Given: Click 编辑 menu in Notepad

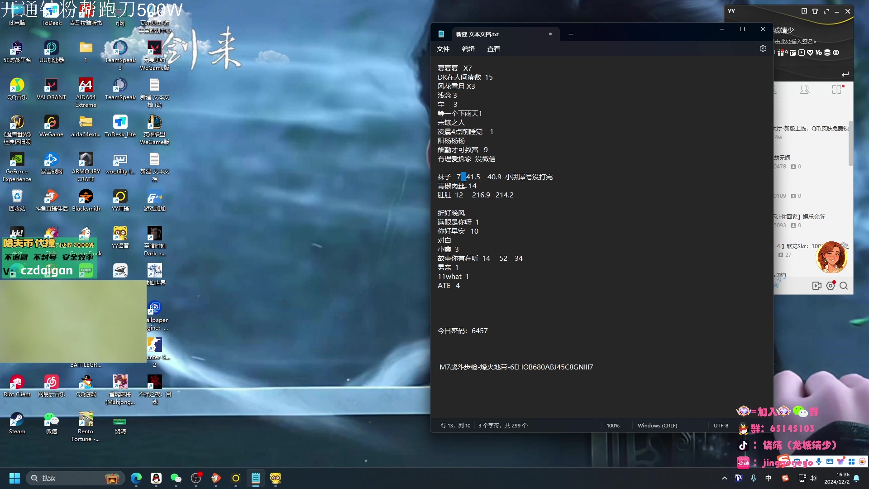Looking at the screenshot, I should click(x=469, y=48).
